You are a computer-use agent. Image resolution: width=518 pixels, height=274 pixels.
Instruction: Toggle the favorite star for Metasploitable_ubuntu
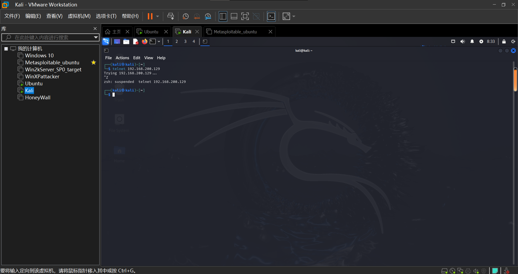[x=94, y=62]
